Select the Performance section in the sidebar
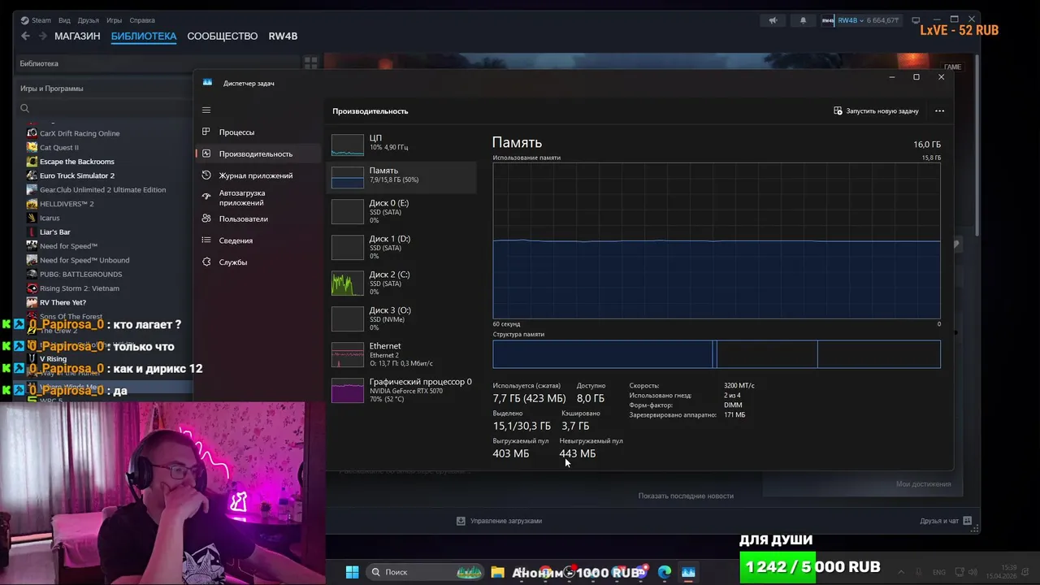1040x585 pixels. click(255, 154)
